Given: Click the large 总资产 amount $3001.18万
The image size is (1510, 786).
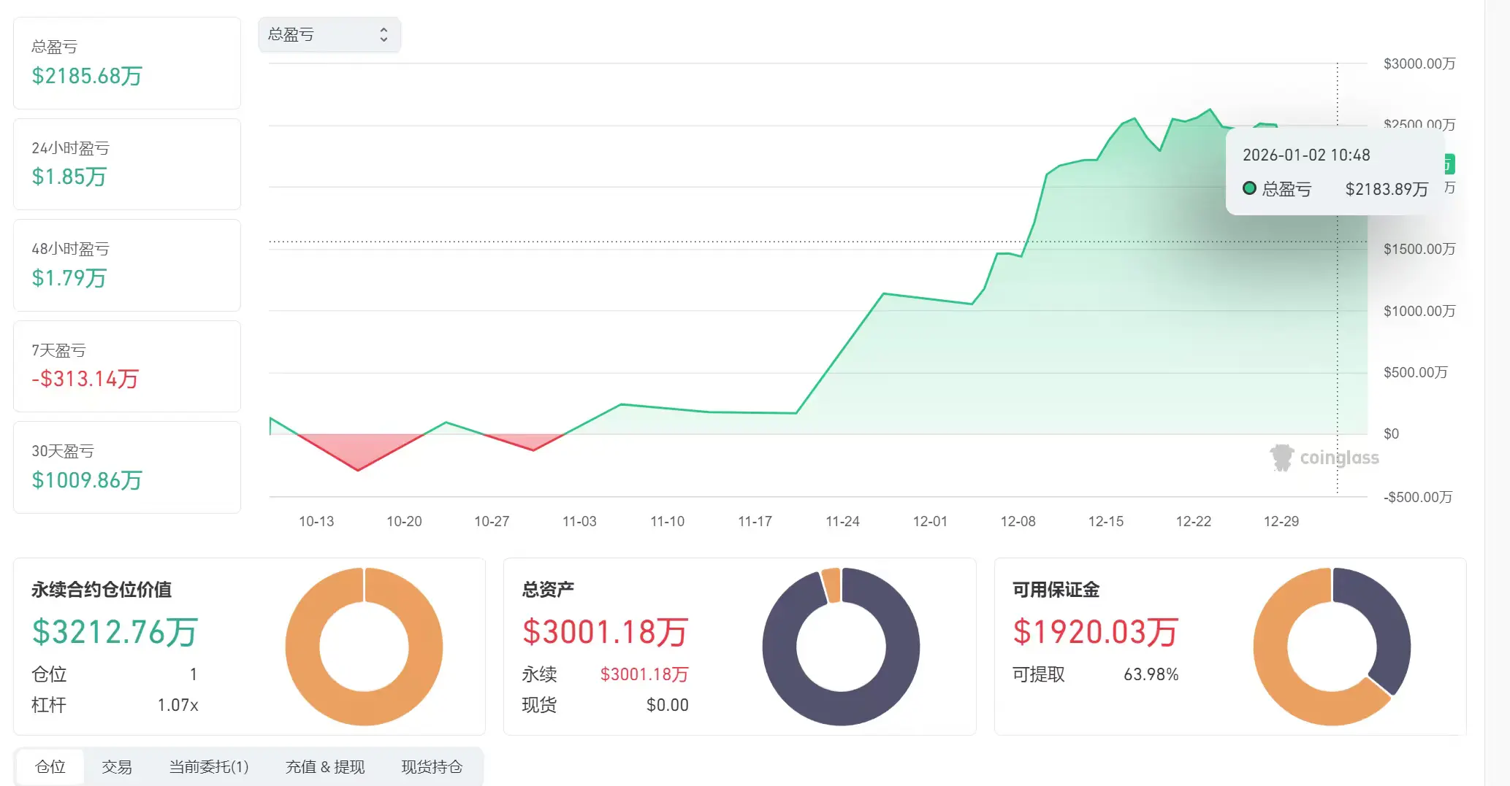Looking at the screenshot, I should point(605,632).
